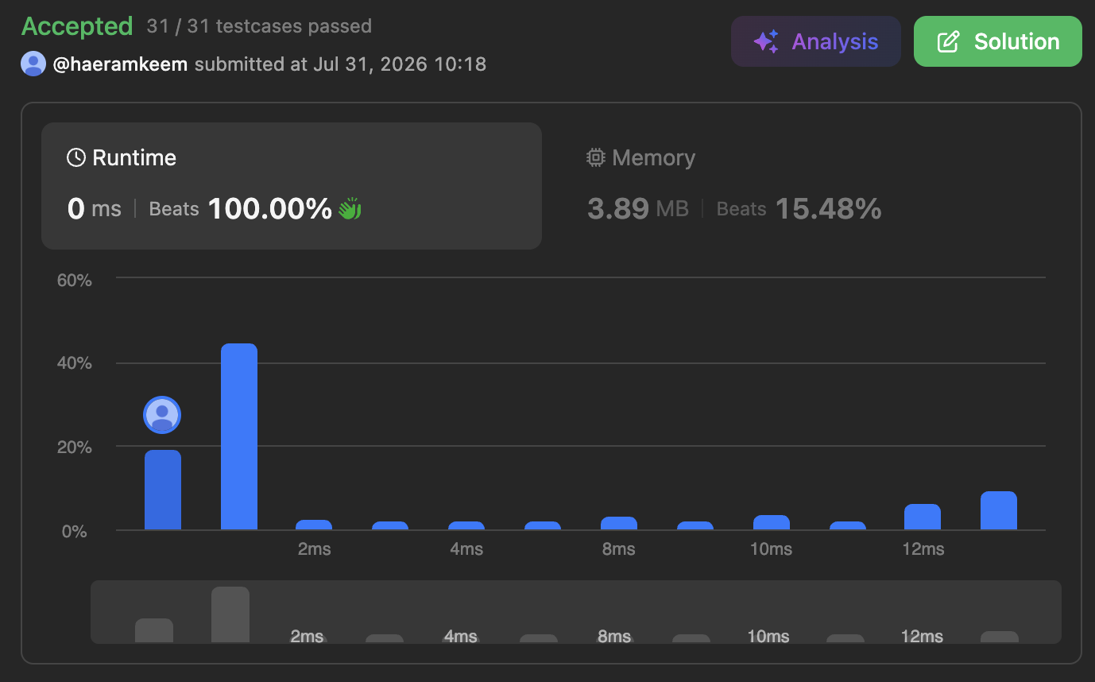Click the tallest bar in the runtime chart
The width and height of the screenshot is (1095, 682).
click(x=239, y=436)
